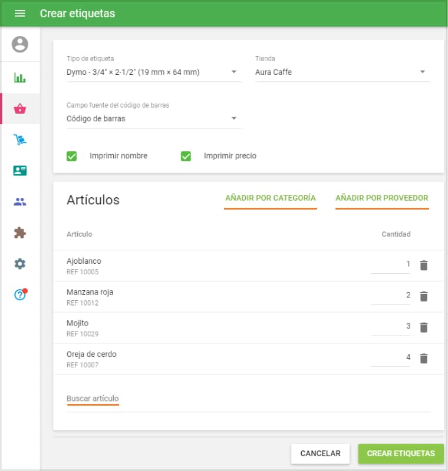Delete the Ajoblanco row
Image resolution: width=448 pixels, height=471 pixels.
coord(423,266)
